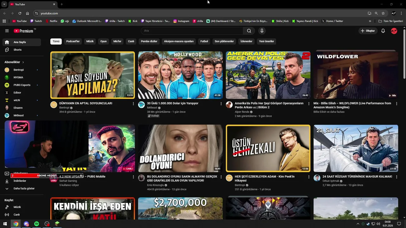This screenshot has width=406, height=228.
Task: Open the Netflix bookmark
Action: pyautogui.click(x=51, y=21)
